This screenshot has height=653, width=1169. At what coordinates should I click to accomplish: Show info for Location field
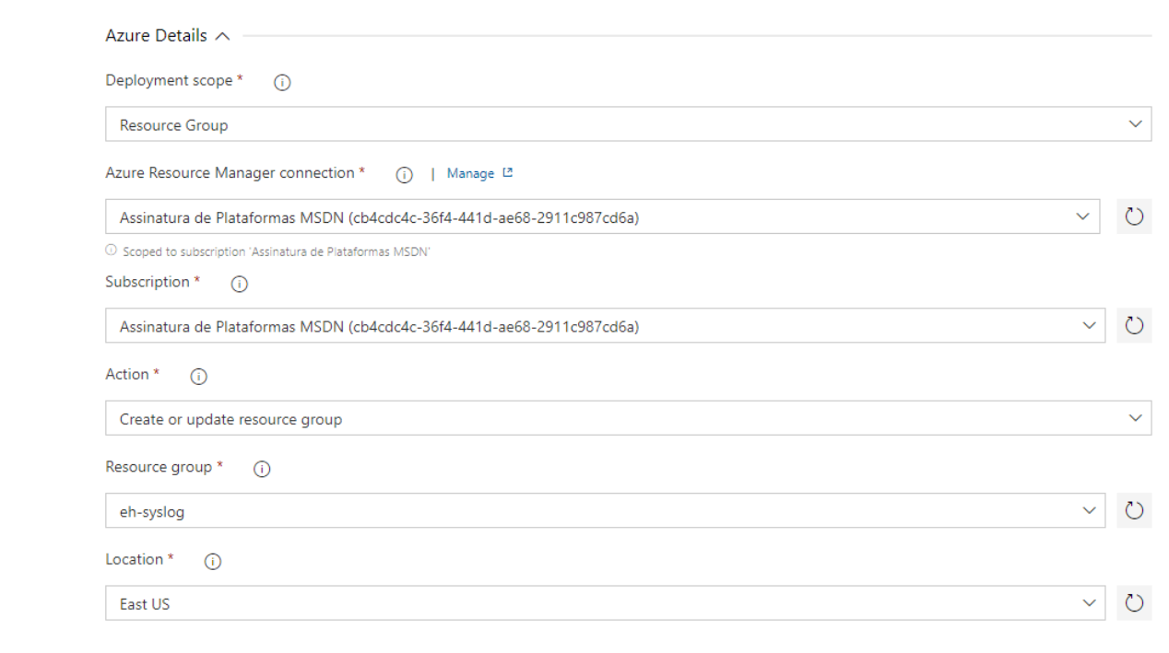[x=212, y=561]
